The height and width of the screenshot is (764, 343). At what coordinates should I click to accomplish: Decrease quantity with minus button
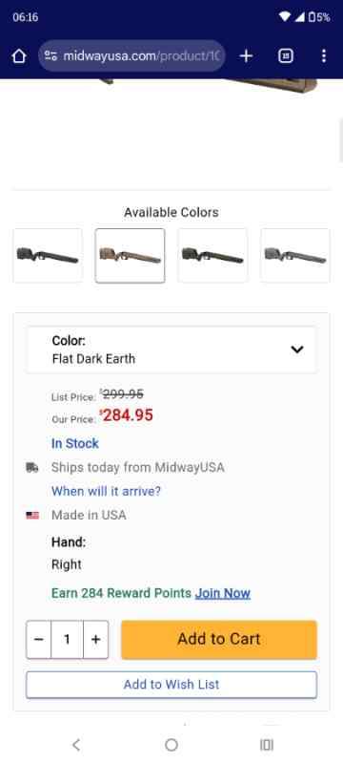[39, 639]
